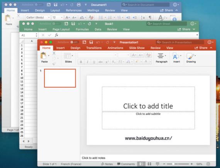The image size is (220, 168).
Task: Click the Save icon in Word title bar
Action: pos(56,5)
